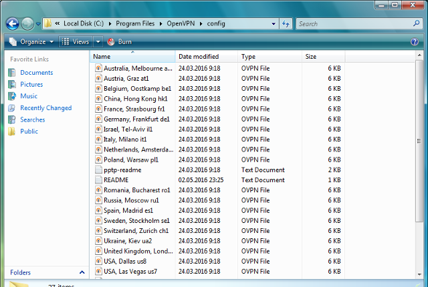This screenshot has width=428, height=287.
Task: Expand the arrow after Program Files breadcrumb
Action: (x=160, y=24)
